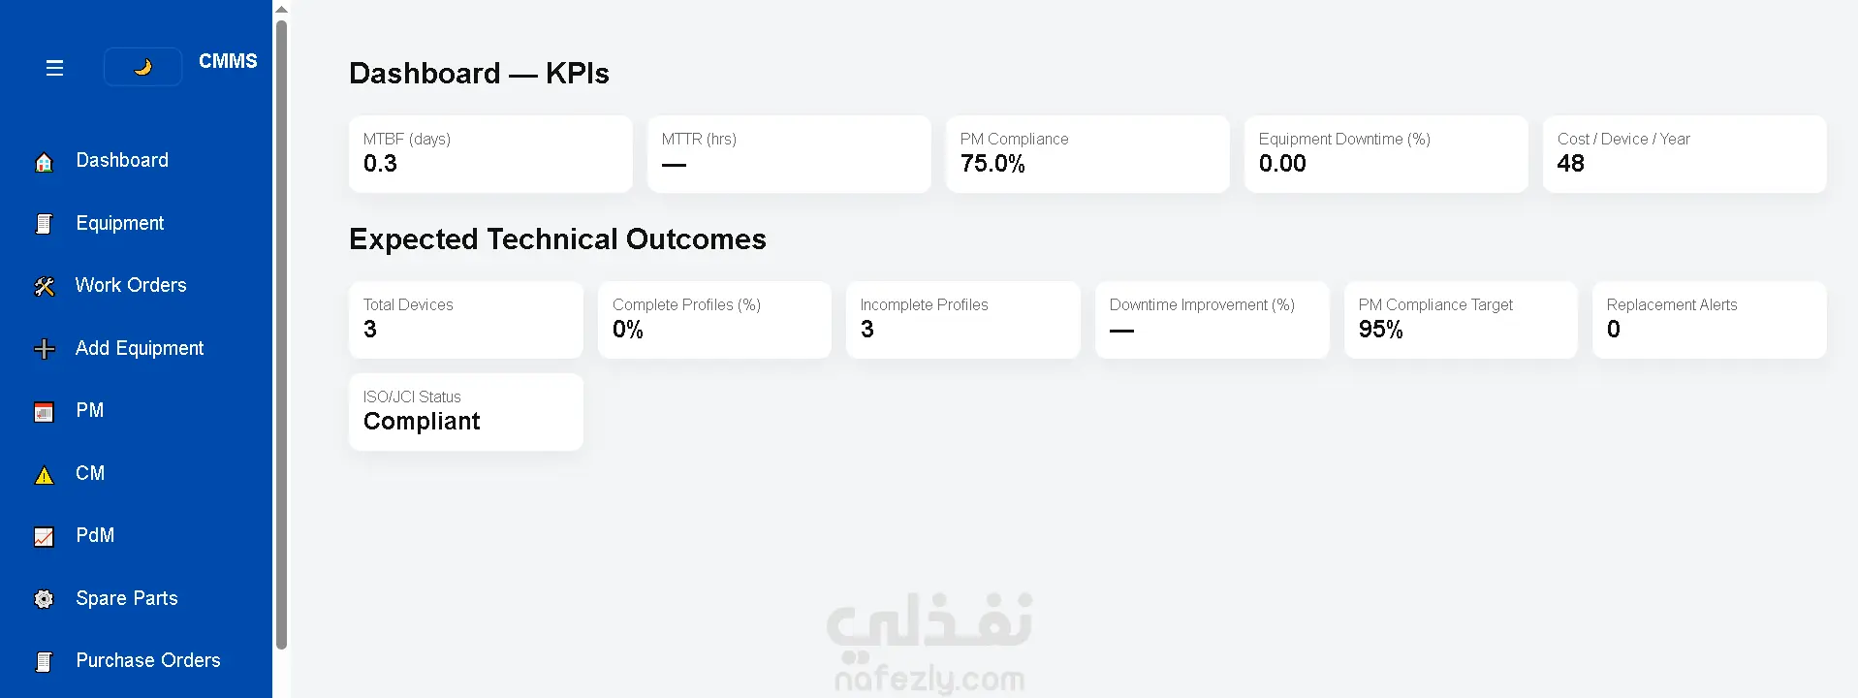Click the Equipment document icon

[44, 224]
